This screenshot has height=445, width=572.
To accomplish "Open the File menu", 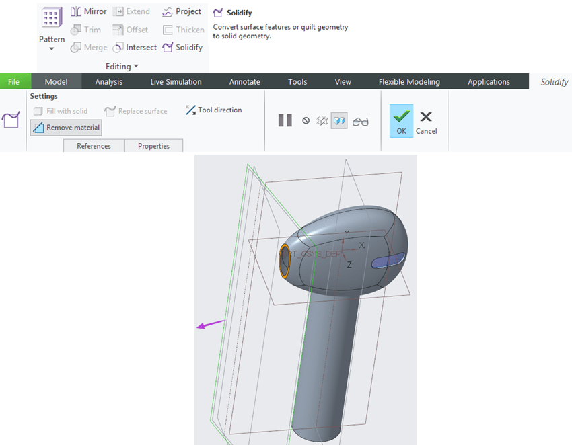I will pos(14,82).
